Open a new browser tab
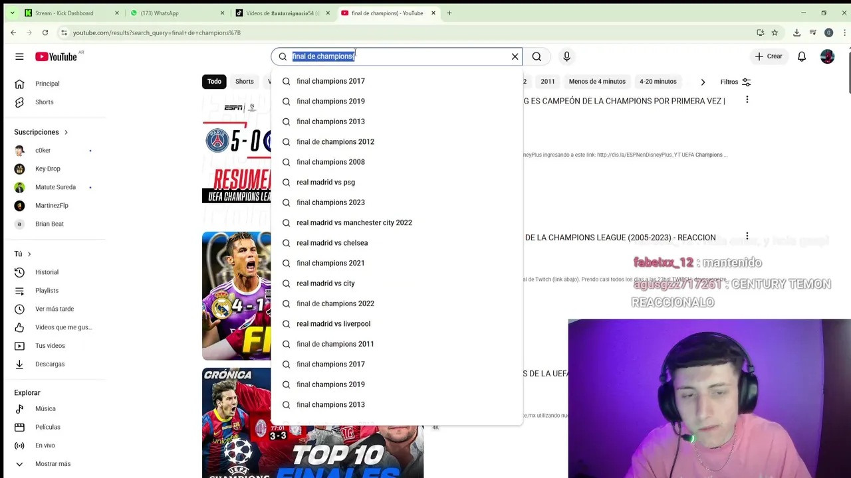 click(x=449, y=13)
